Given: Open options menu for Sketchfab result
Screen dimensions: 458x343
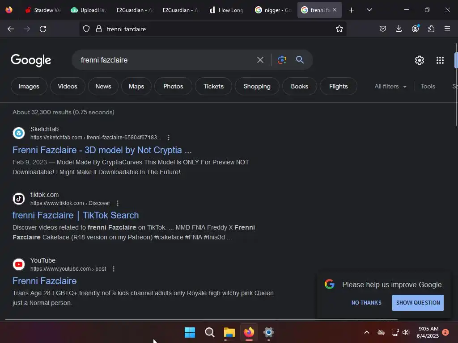Looking at the screenshot, I should (169, 138).
